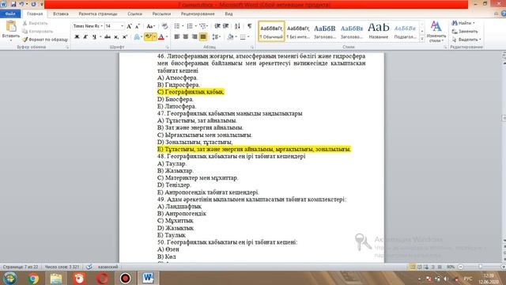Click the Windows Start button
This screenshot has width=506, height=285.
[x=10, y=278]
